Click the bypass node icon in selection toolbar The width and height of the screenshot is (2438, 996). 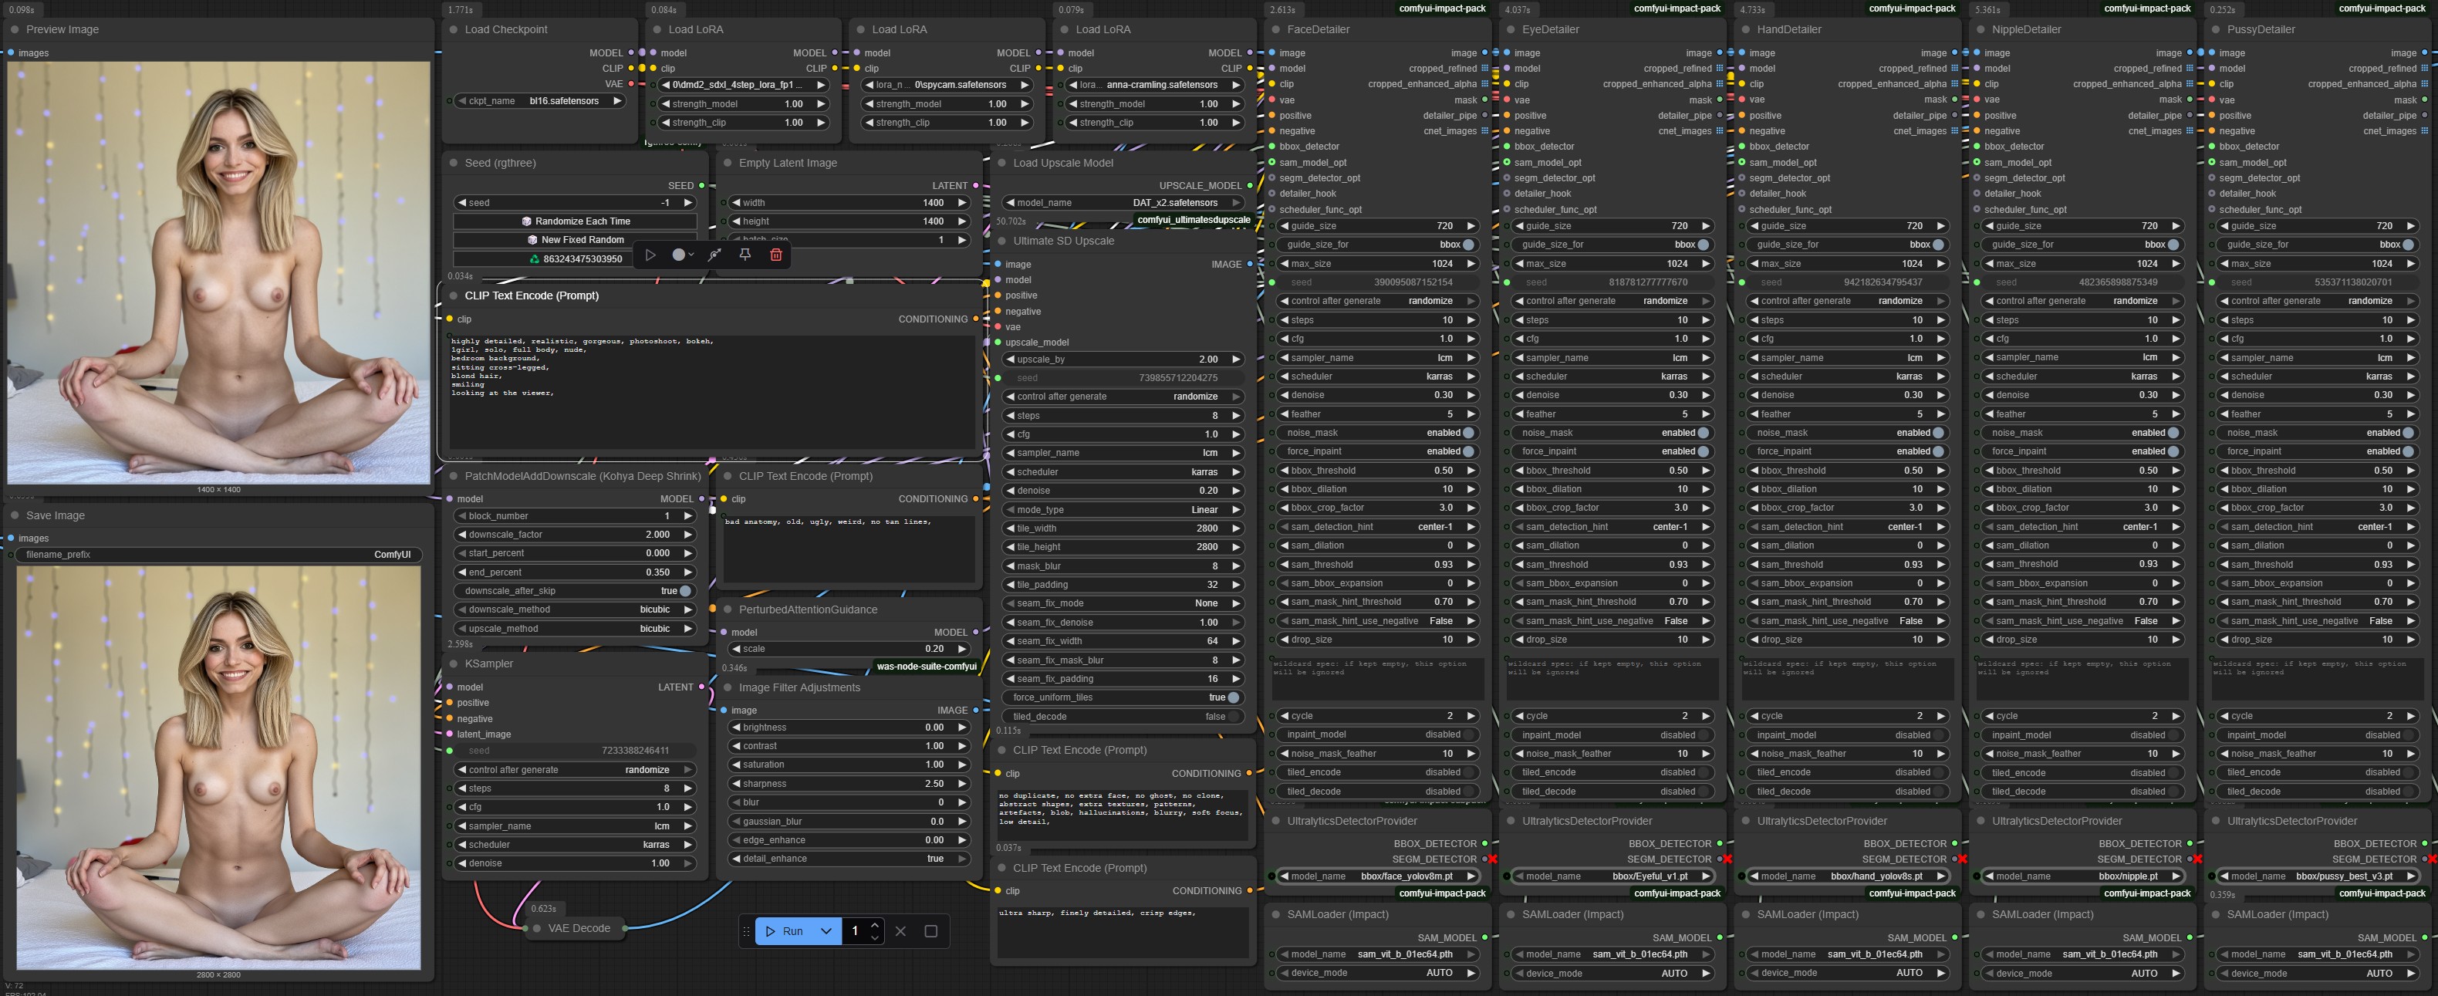[x=714, y=255]
